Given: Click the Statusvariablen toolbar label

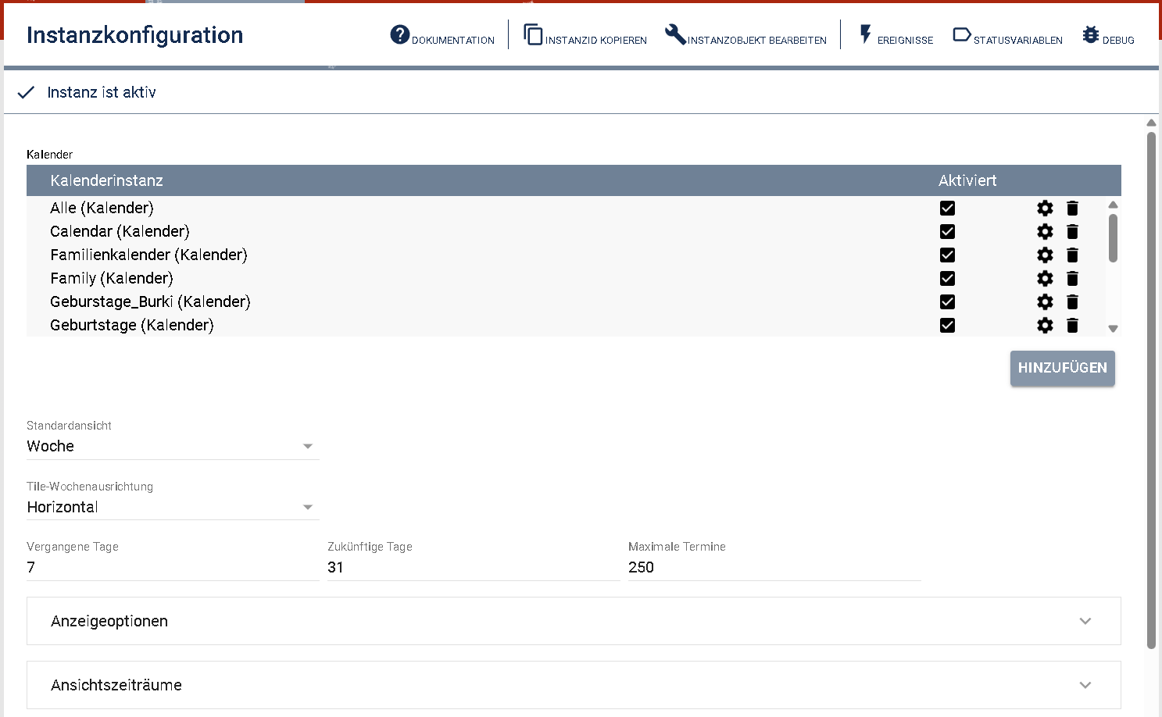Looking at the screenshot, I should tap(1018, 41).
